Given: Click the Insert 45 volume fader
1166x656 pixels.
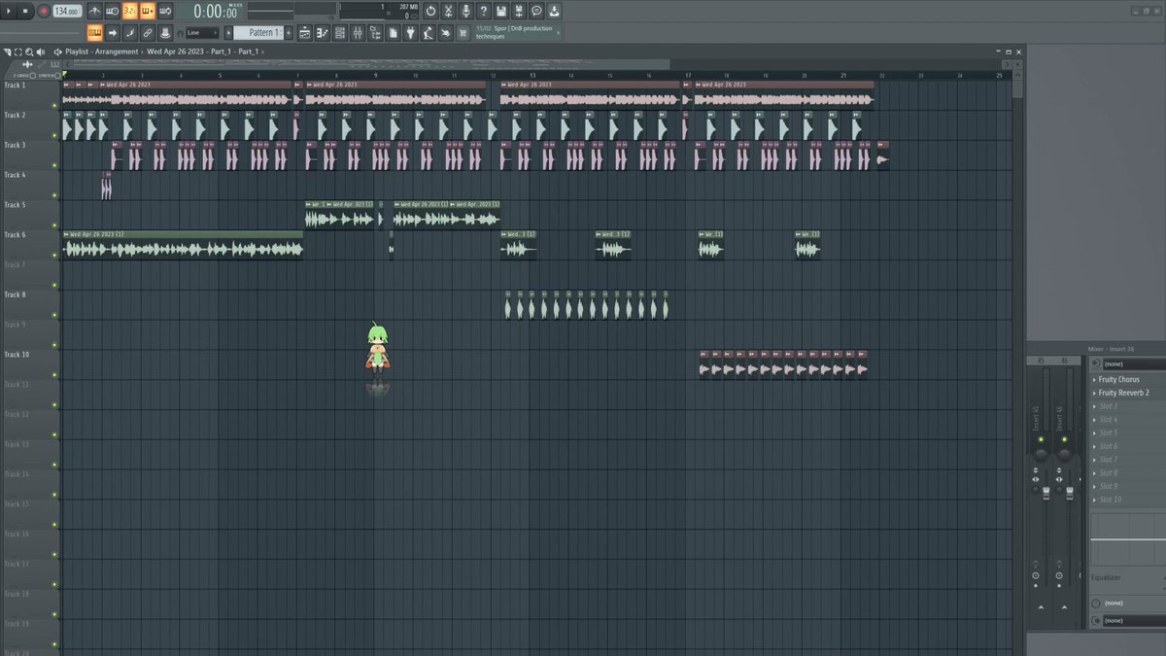Looking at the screenshot, I should (x=1046, y=494).
